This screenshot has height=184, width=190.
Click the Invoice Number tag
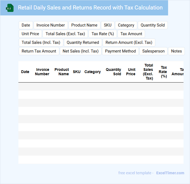click(x=51, y=25)
